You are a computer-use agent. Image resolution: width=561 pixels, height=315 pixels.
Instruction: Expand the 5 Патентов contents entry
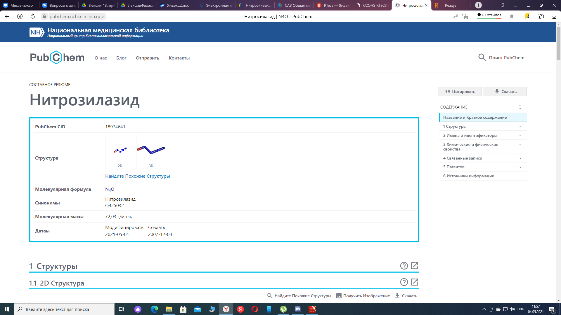(520, 167)
